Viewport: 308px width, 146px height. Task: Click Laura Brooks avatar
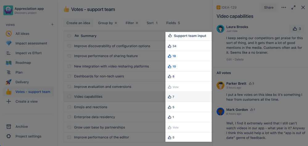tap(220, 29)
